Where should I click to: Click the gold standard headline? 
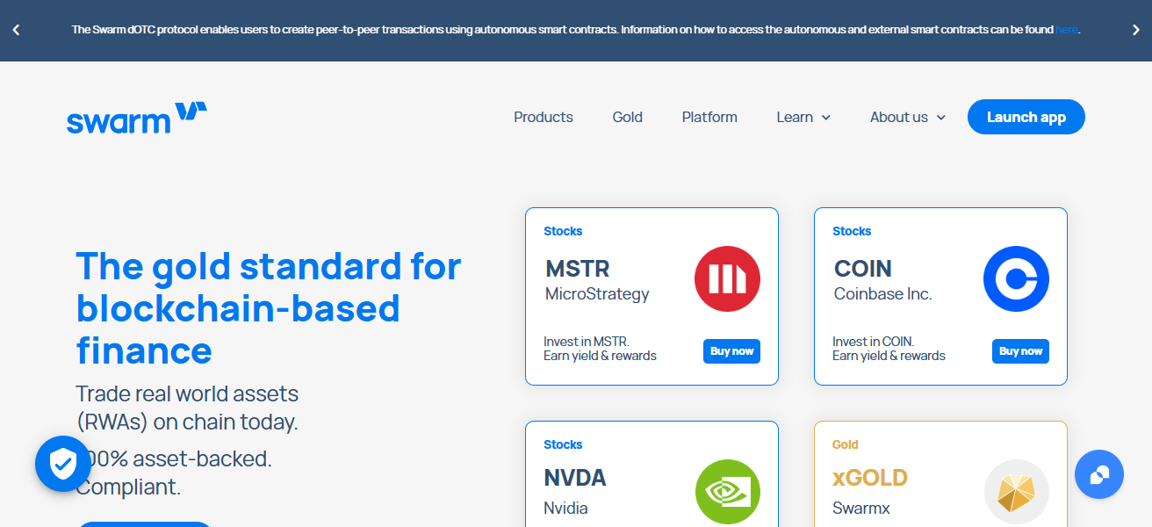click(269, 307)
